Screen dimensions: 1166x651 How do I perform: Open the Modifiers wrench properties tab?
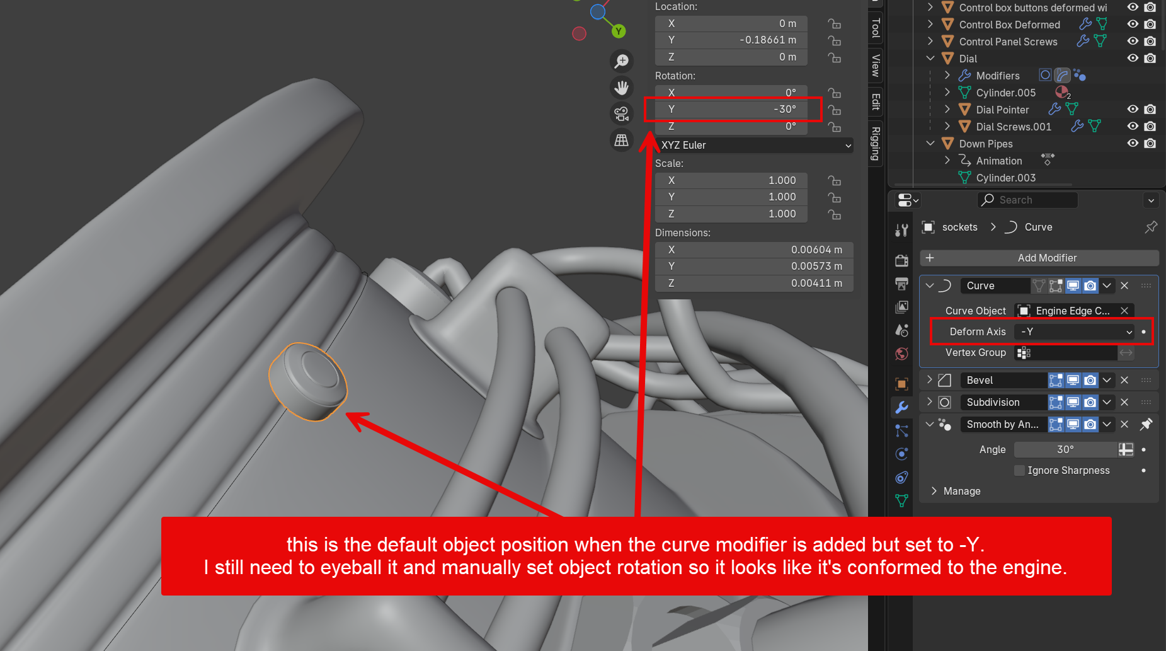click(x=901, y=407)
